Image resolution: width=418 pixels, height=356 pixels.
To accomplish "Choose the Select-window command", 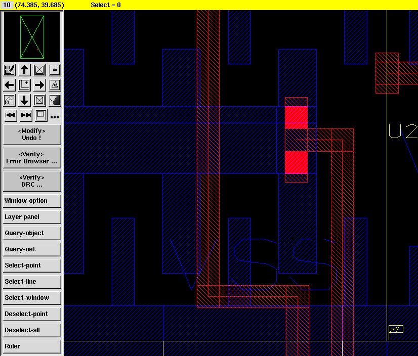I will click(x=32, y=298).
